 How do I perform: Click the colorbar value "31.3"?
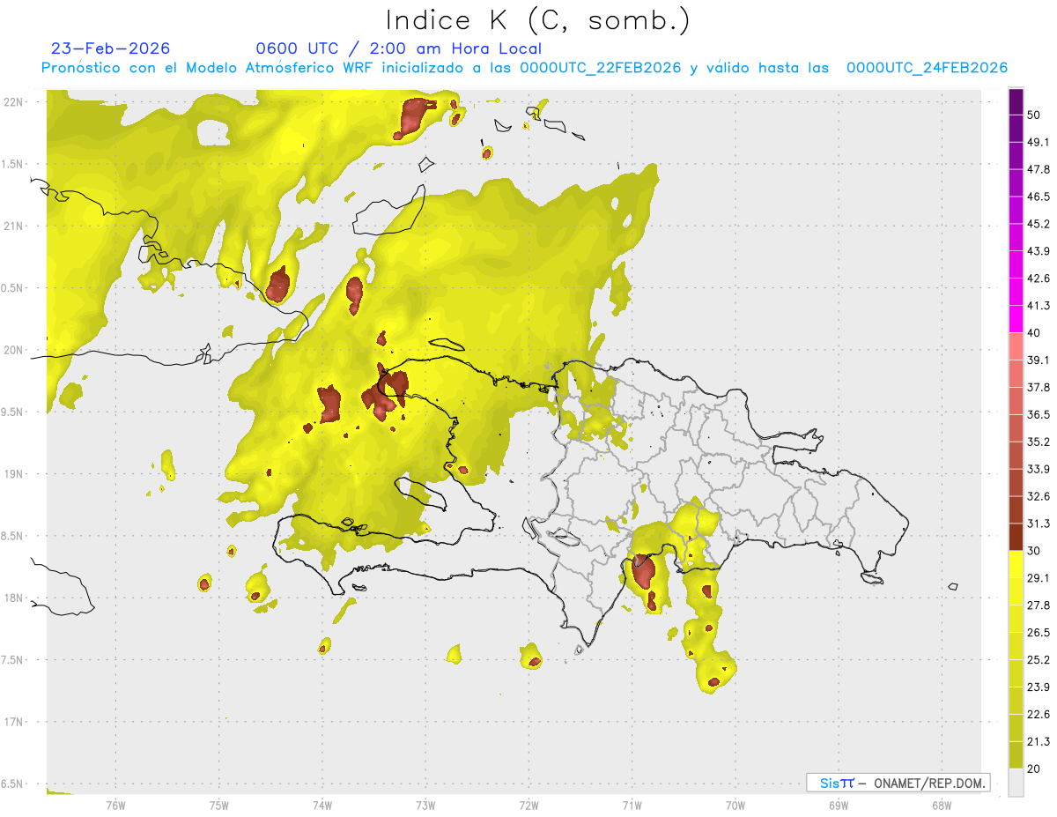coord(1039,524)
